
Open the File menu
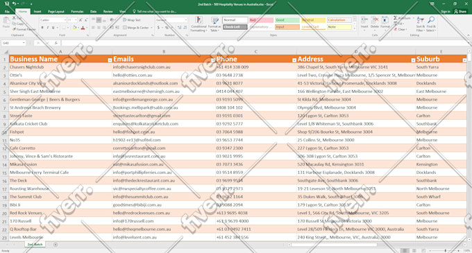[7, 11]
